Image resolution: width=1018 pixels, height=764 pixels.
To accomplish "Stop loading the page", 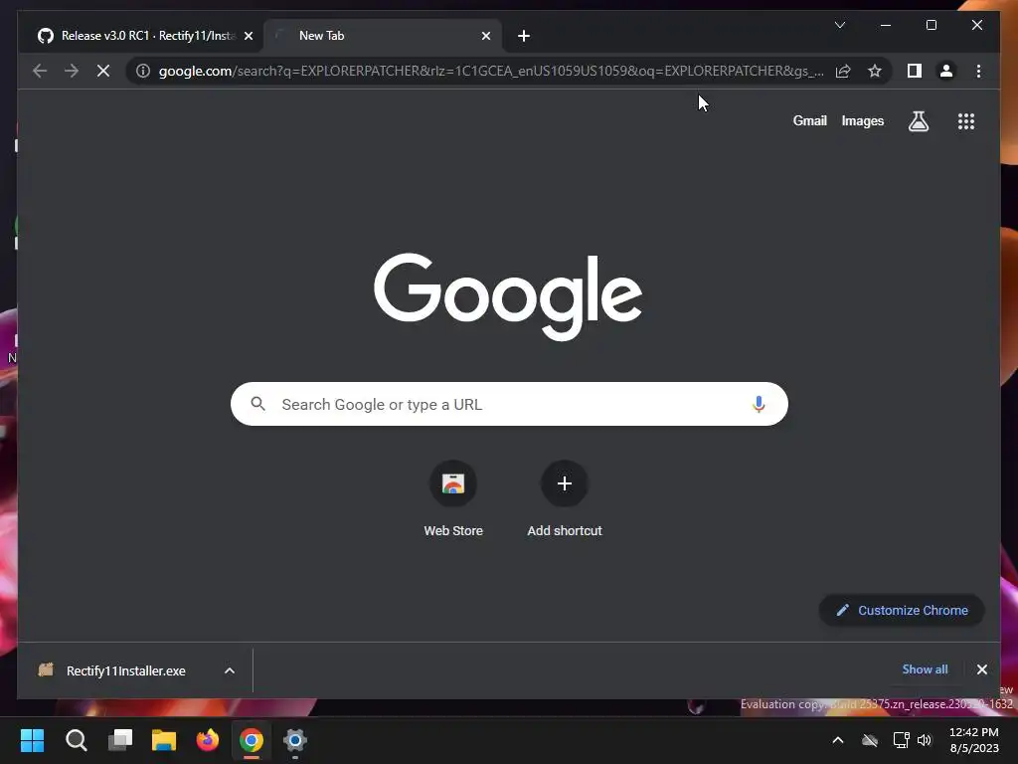I will pos(103,71).
